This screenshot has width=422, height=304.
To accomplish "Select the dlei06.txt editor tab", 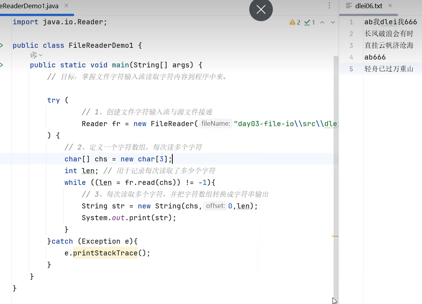I will coord(369,6).
